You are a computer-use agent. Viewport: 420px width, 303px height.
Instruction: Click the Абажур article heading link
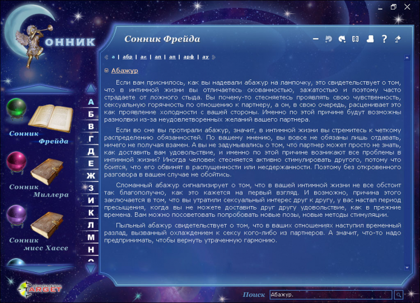tap(124, 71)
